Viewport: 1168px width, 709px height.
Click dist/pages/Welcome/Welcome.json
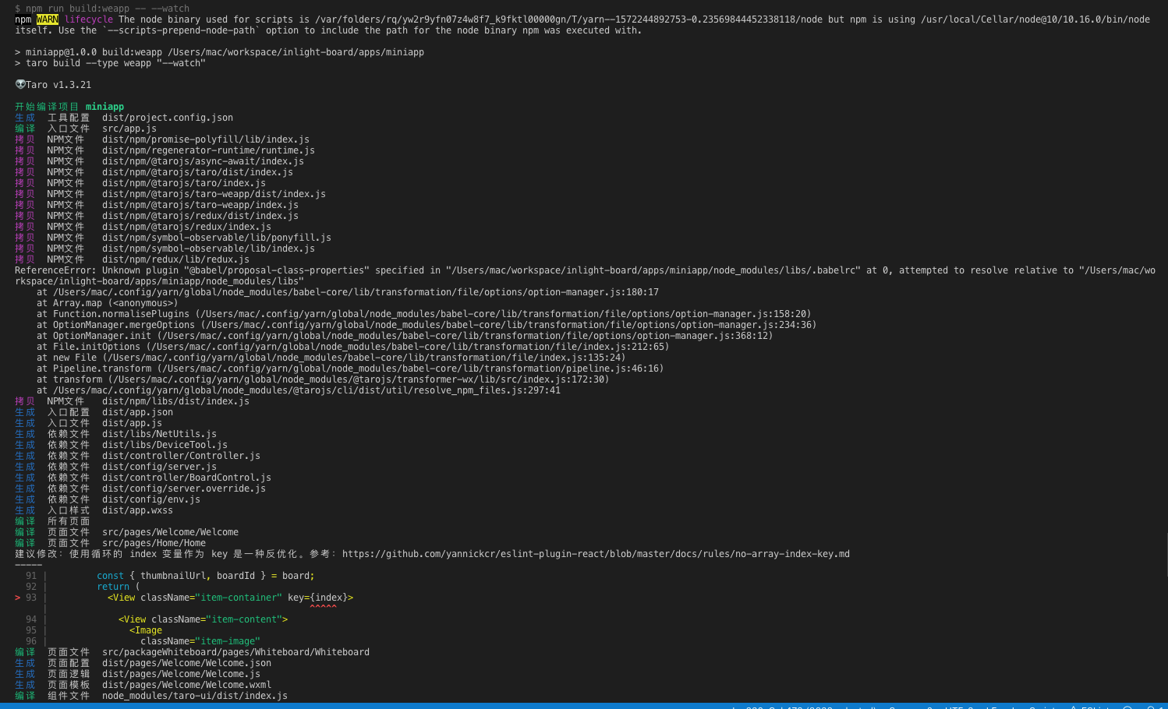[x=186, y=663]
